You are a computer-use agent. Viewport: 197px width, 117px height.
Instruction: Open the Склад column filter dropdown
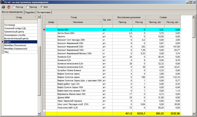point(35,17)
